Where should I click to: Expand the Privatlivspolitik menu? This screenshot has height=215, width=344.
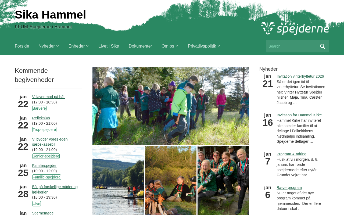pyautogui.click(x=204, y=46)
